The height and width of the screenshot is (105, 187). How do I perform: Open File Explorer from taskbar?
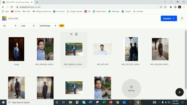[x=70, y=102]
